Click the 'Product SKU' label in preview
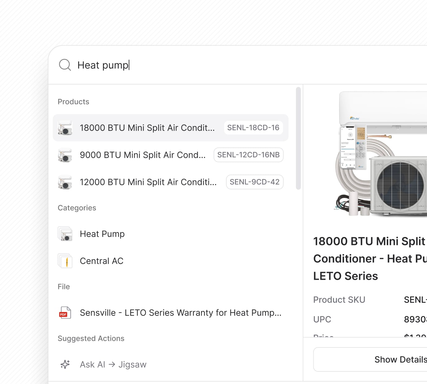The height and width of the screenshot is (384, 427). [x=339, y=300]
